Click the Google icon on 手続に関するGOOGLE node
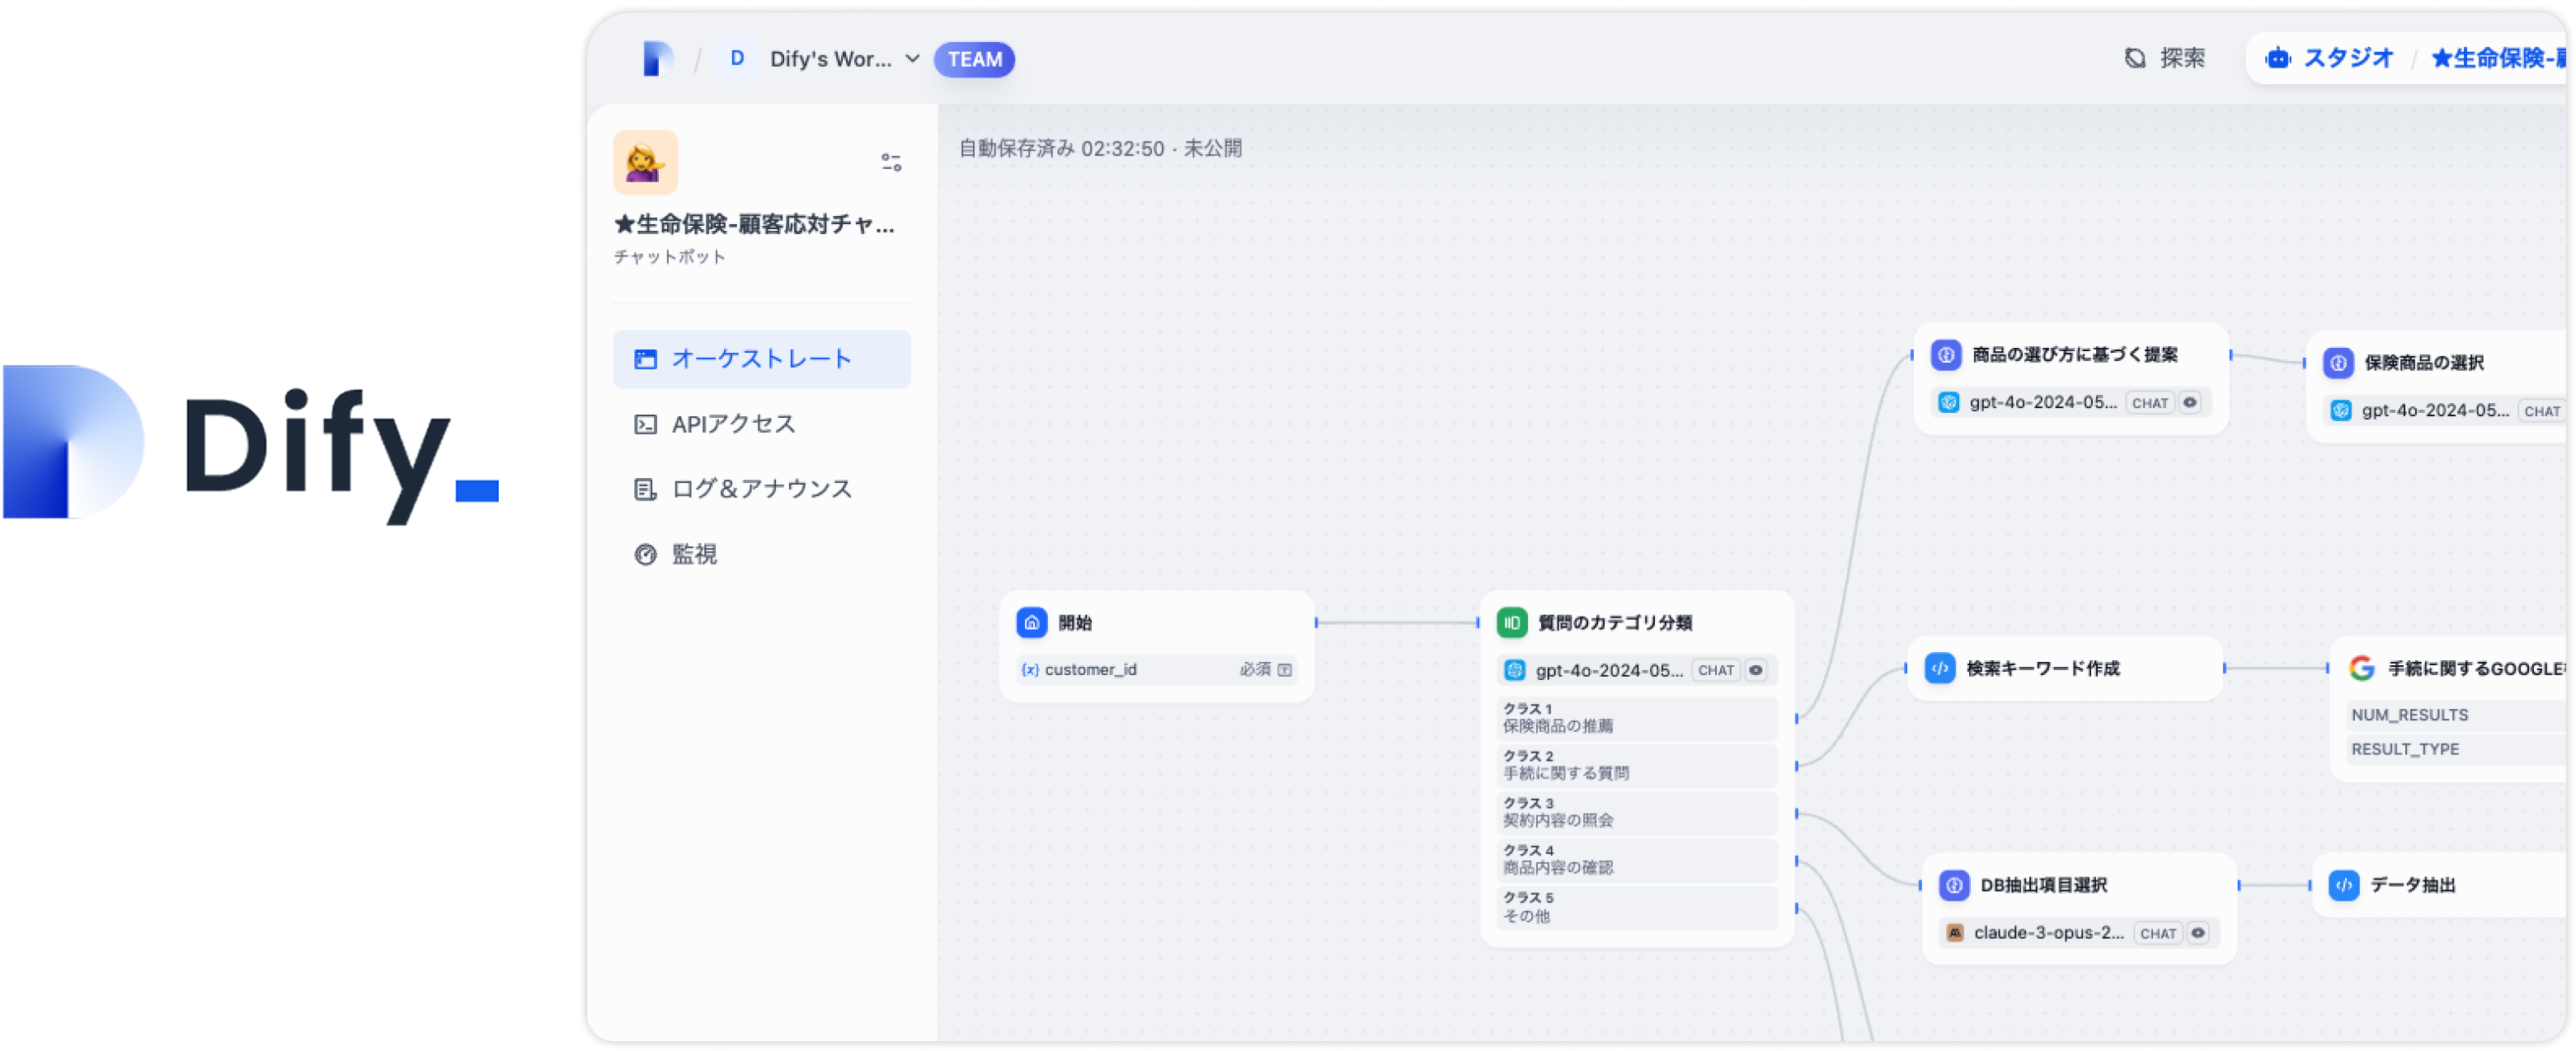This screenshot has width=2576, height=1051. (2361, 668)
